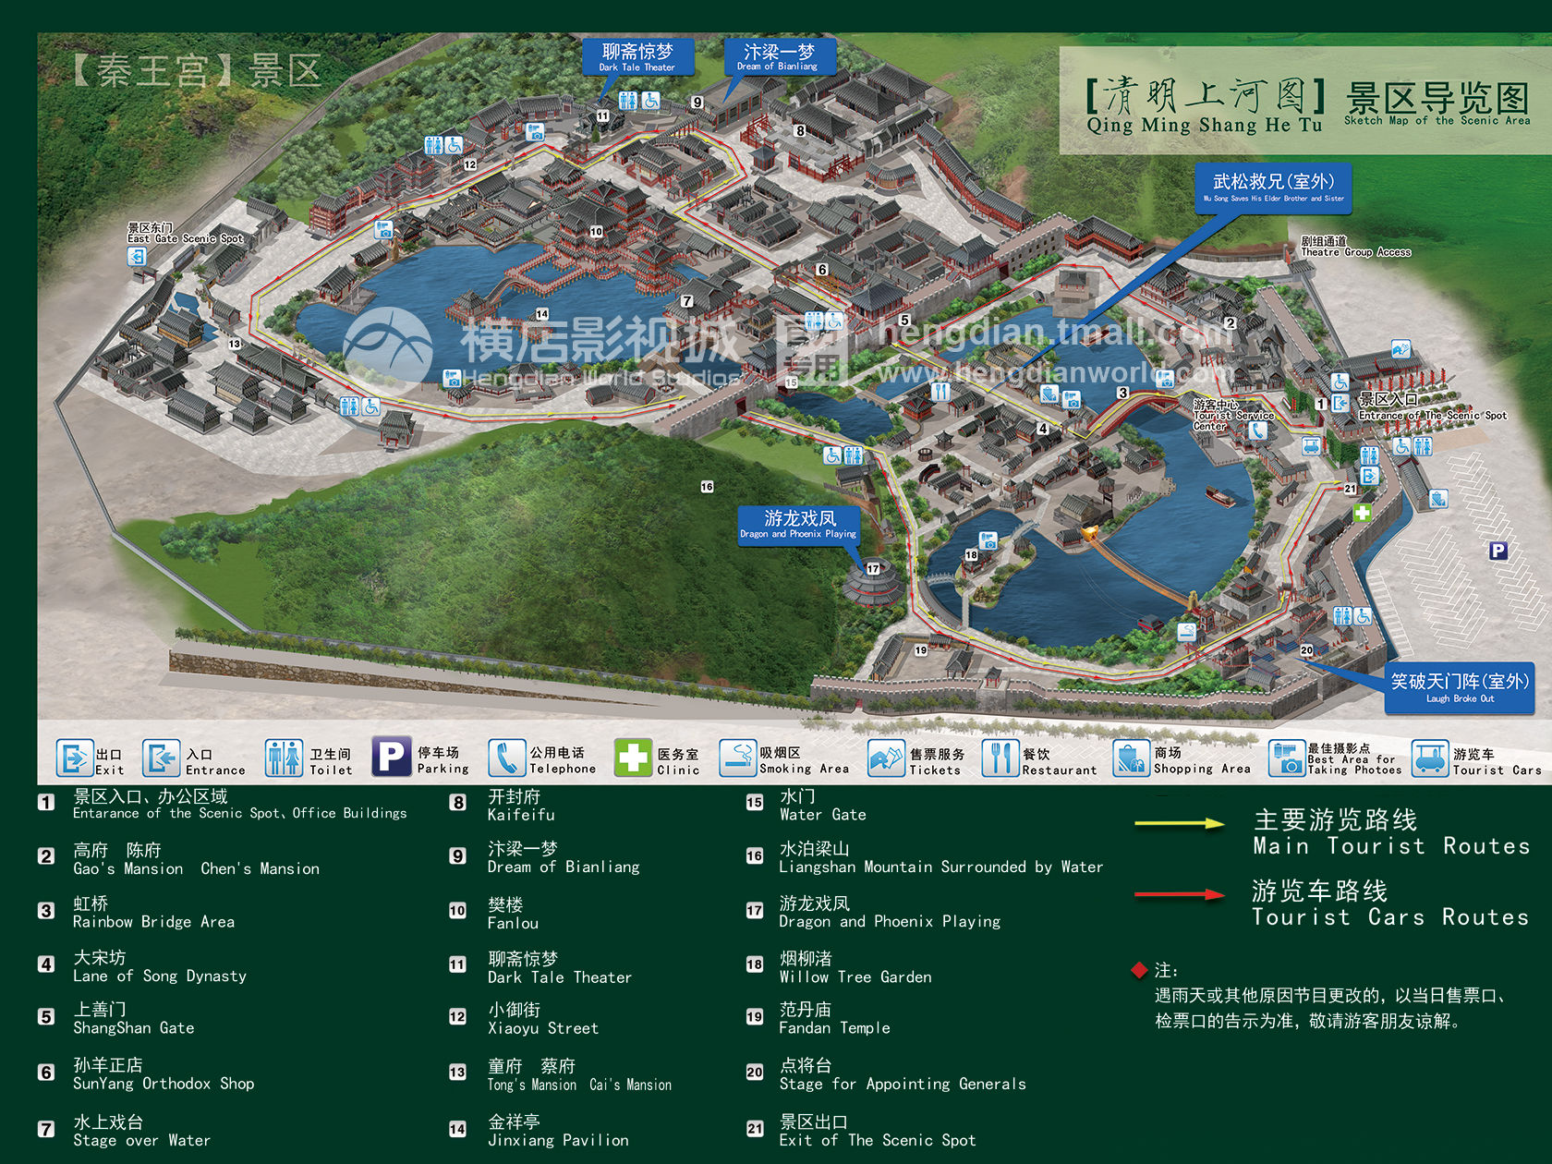Screen dimensions: 1552x1164
Task: Click map marker number 16 on the hill
Action: click(x=707, y=486)
